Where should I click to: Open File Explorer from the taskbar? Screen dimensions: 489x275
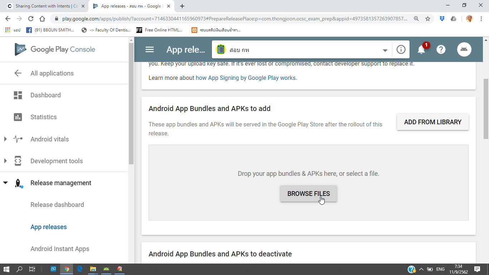pyautogui.click(x=93, y=269)
